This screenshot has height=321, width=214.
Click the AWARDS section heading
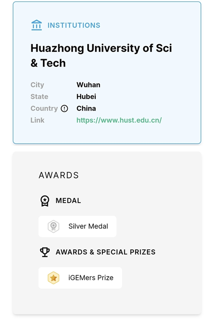(59, 175)
